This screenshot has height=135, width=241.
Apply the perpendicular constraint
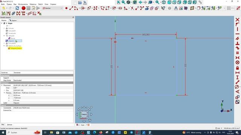(x=238, y=43)
